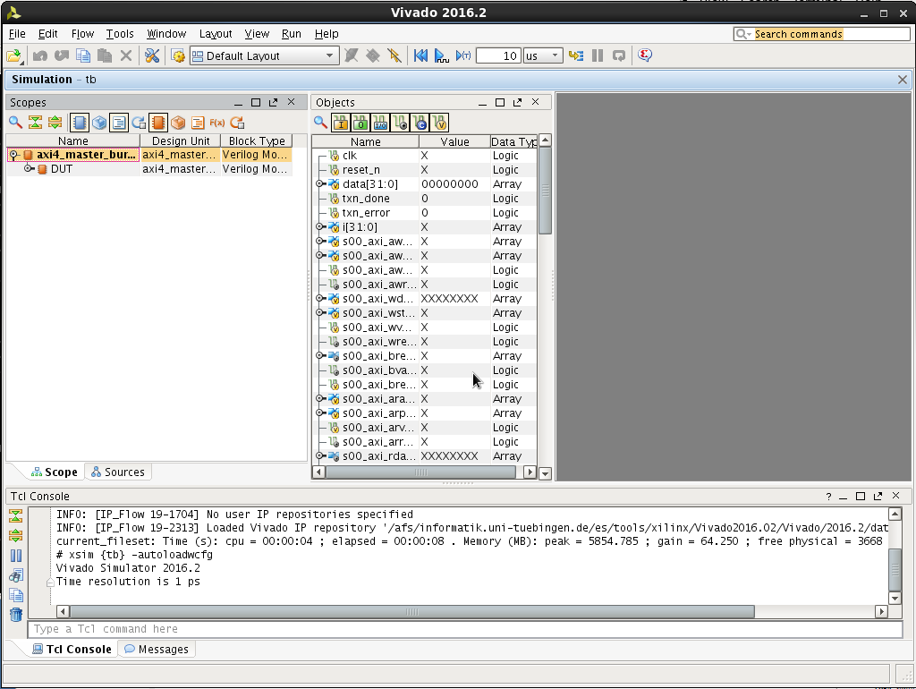Toggle I/O ports filter in Objects

coord(380,123)
